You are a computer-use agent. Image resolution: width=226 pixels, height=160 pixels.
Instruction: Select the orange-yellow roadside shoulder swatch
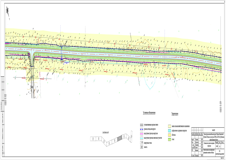coord(169,135)
